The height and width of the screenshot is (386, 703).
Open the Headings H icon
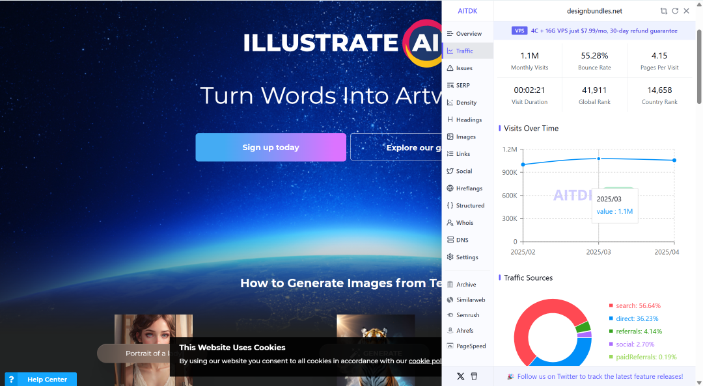(450, 120)
